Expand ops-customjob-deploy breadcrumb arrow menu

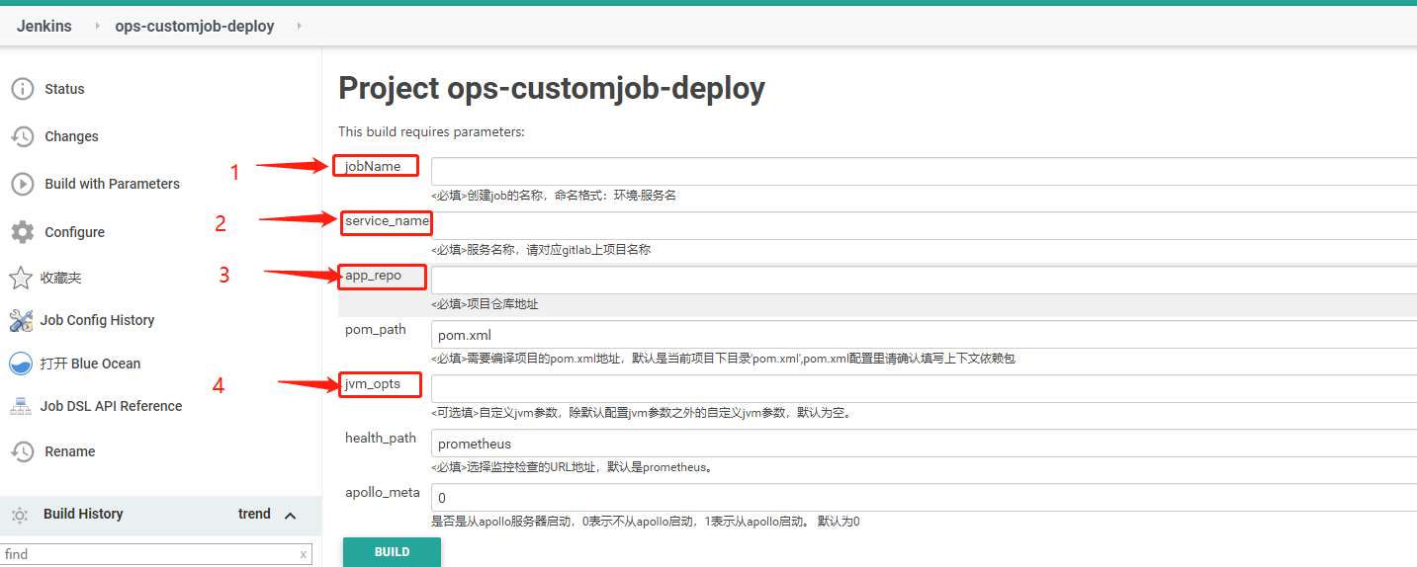(x=300, y=26)
